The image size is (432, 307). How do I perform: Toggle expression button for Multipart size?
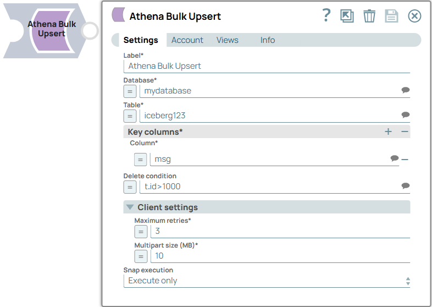pyautogui.click(x=141, y=256)
